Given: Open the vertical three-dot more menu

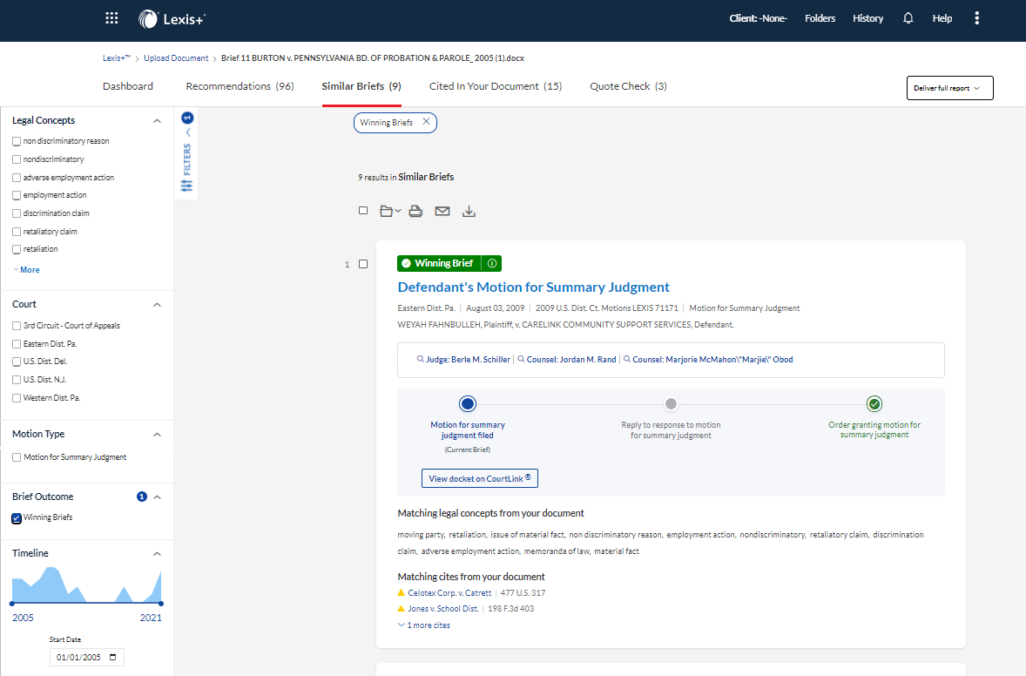Looking at the screenshot, I should [x=977, y=18].
